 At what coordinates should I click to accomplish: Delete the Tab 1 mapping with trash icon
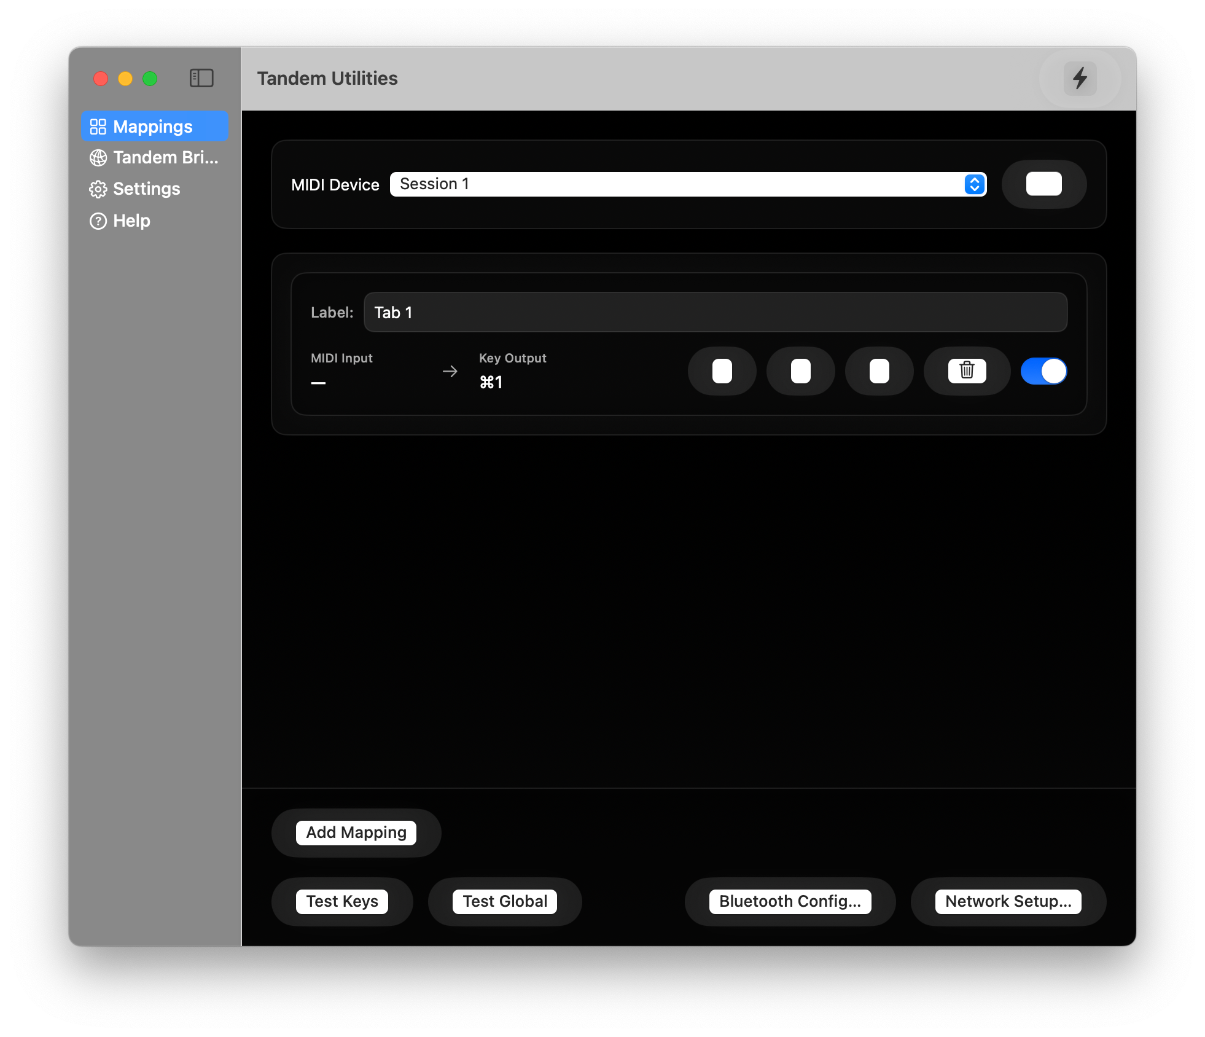tap(967, 370)
